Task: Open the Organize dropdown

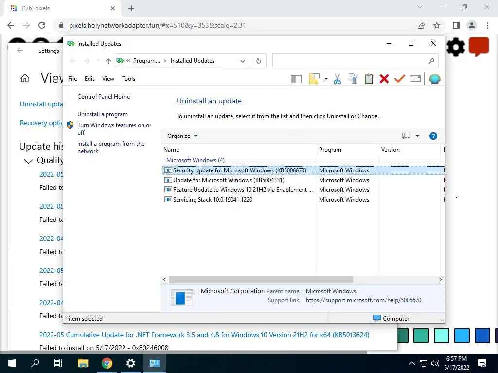Action: click(x=182, y=136)
